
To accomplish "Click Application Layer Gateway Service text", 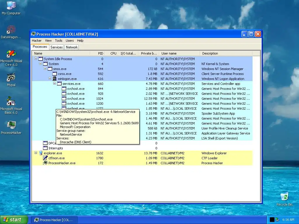I will tap(226, 133).
